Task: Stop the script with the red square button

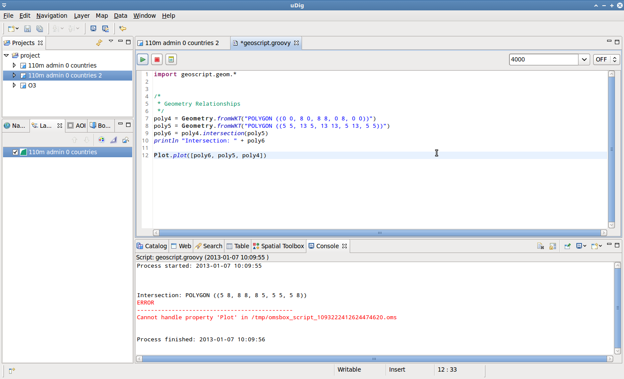Action: pos(157,59)
